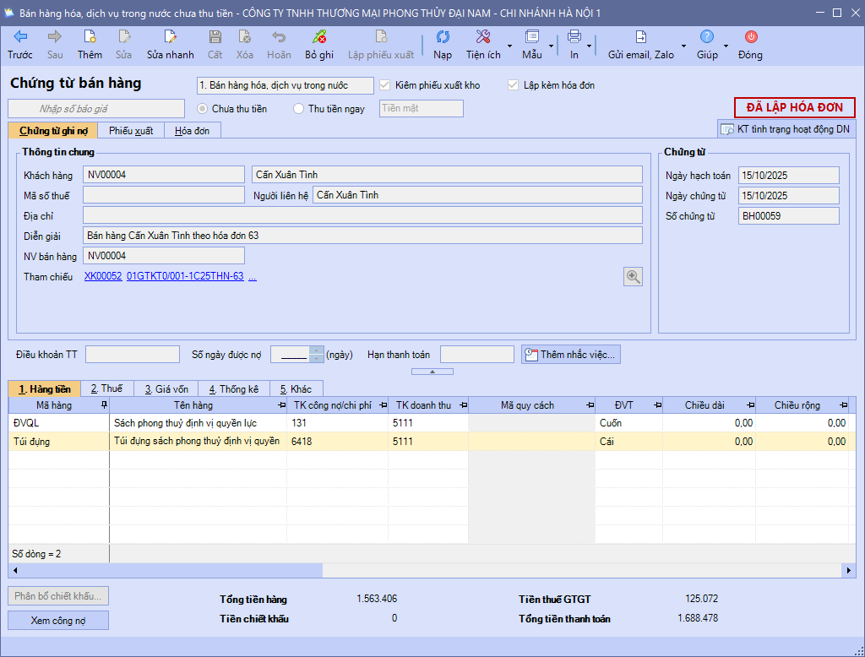Open the Thuế tab in the grid
This screenshot has height=657, width=865.
tap(107, 388)
